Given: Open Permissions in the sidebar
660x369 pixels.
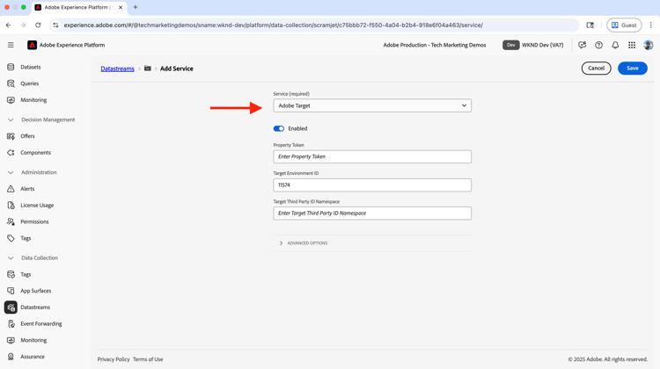Looking at the screenshot, I should (x=34, y=221).
